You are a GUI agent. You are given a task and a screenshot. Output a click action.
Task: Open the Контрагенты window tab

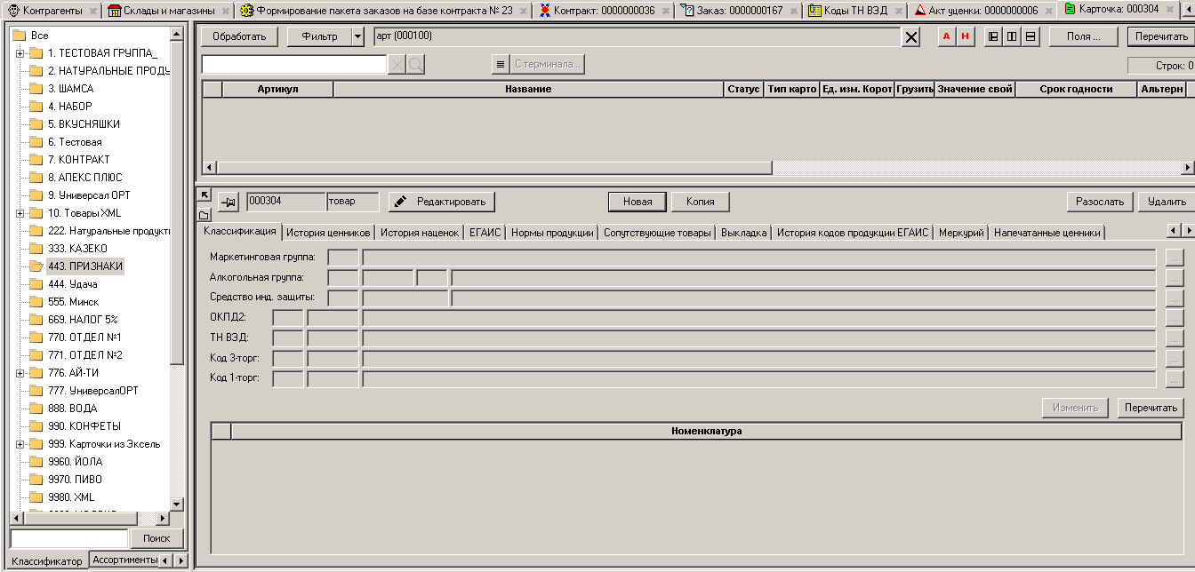click(46, 11)
